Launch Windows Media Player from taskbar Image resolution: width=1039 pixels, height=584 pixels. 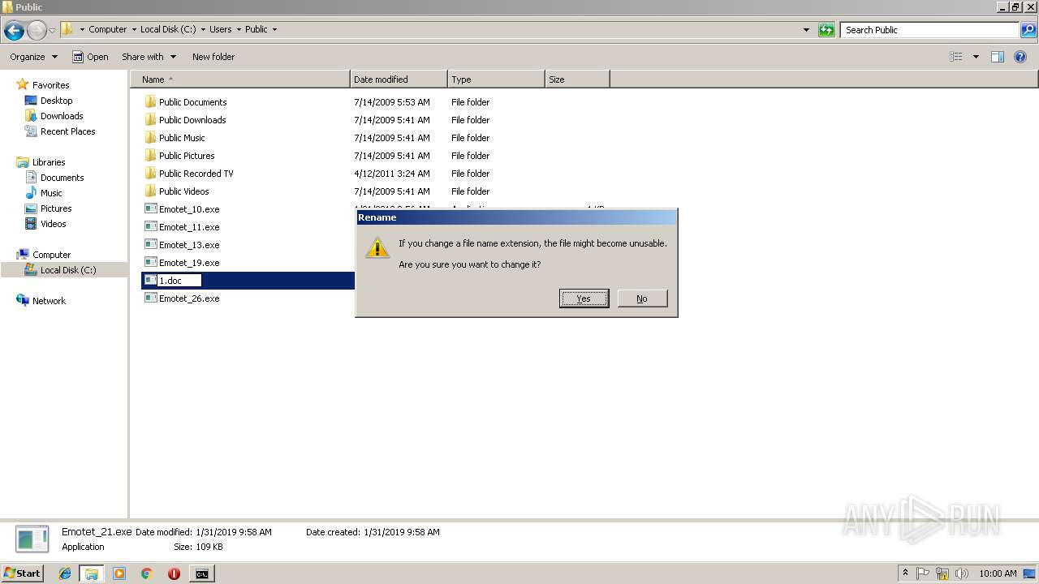pyautogui.click(x=119, y=573)
